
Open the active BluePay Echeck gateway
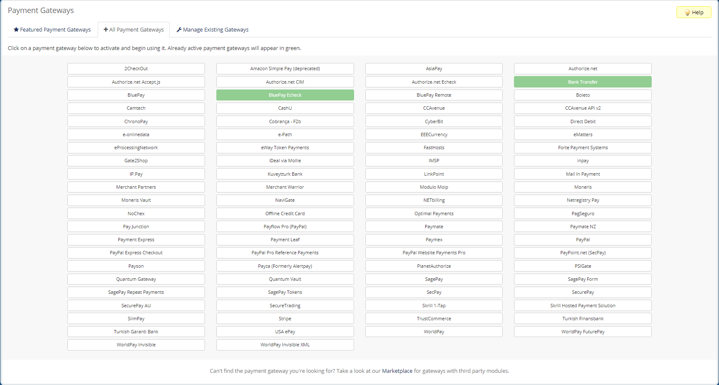(x=285, y=95)
